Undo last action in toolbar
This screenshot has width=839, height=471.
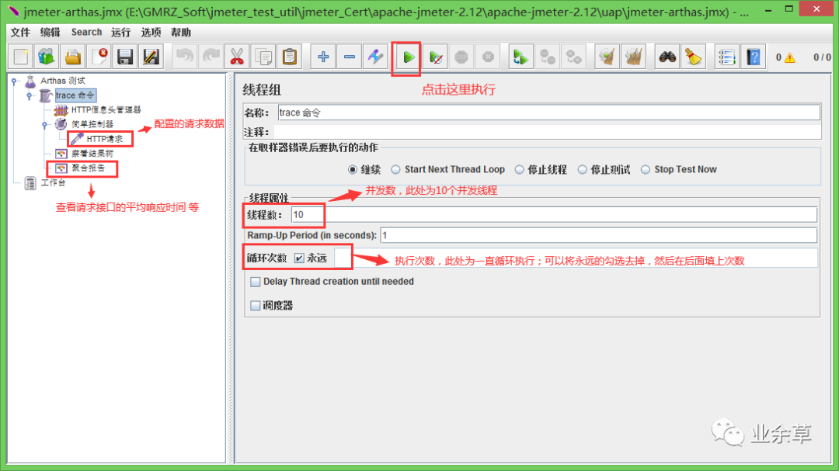pyautogui.click(x=185, y=57)
